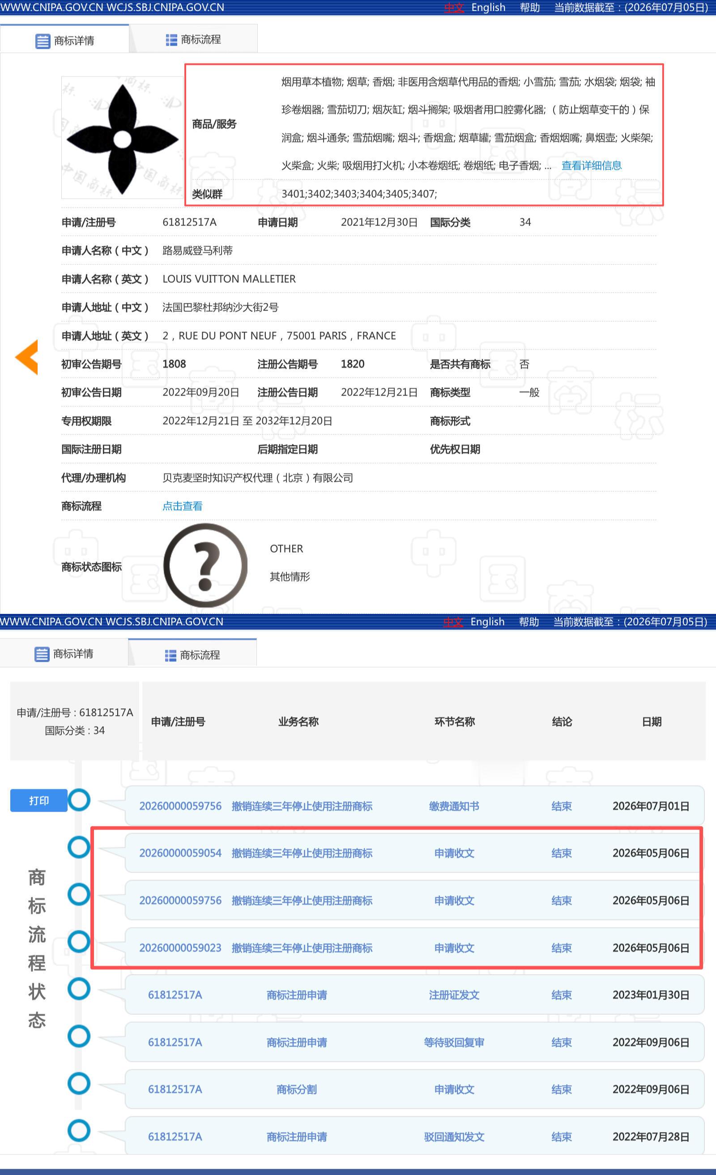Open 帮助 help in top header

click(529, 7)
